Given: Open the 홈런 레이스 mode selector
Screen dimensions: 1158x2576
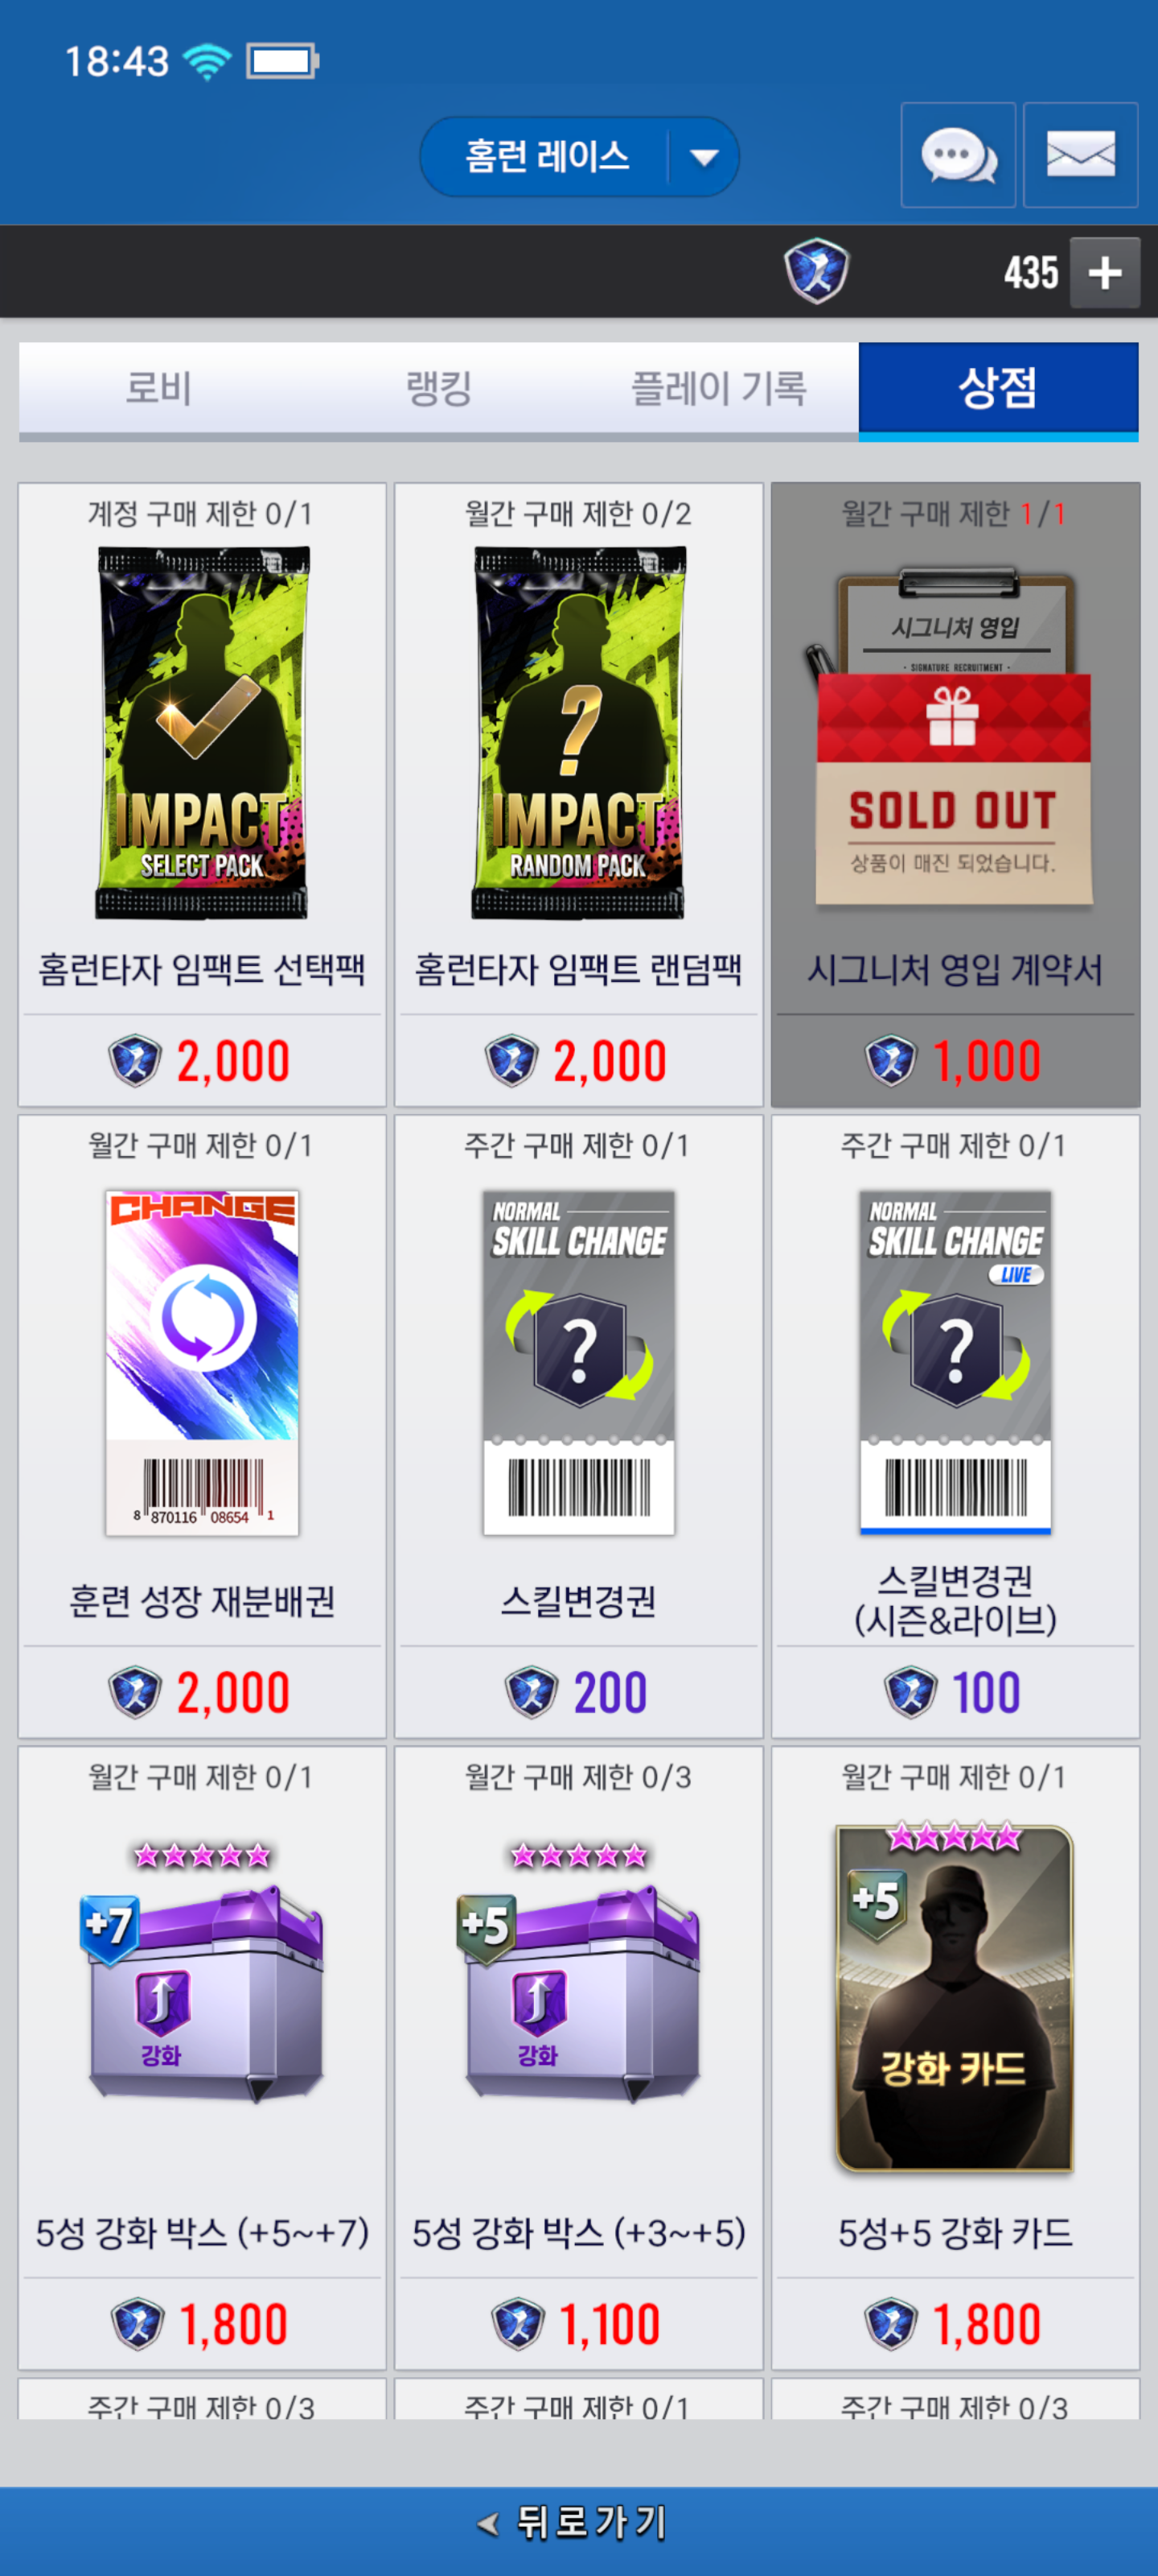Looking at the screenshot, I should click(578, 157).
